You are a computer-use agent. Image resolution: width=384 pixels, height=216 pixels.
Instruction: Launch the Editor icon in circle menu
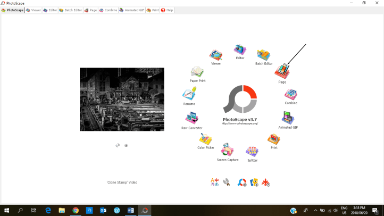pyautogui.click(x=240, y=50)
